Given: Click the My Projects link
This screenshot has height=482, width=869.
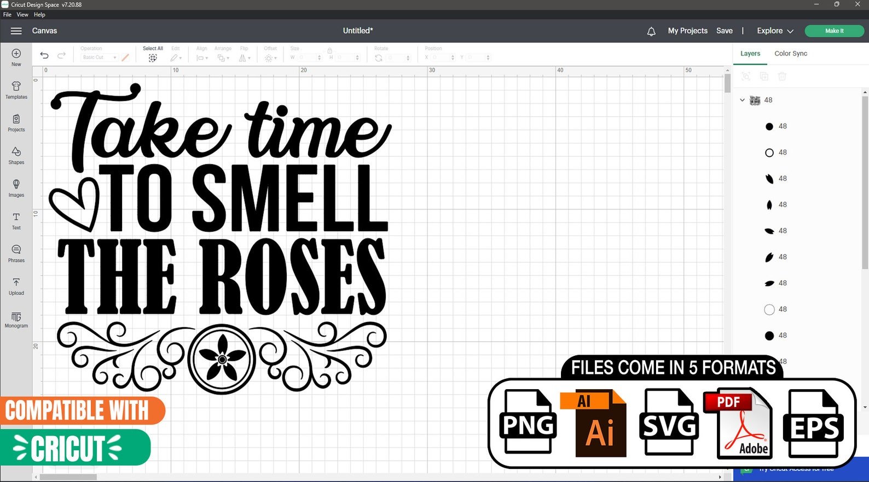Looking at the screenshot, I should tap(687, 31).
